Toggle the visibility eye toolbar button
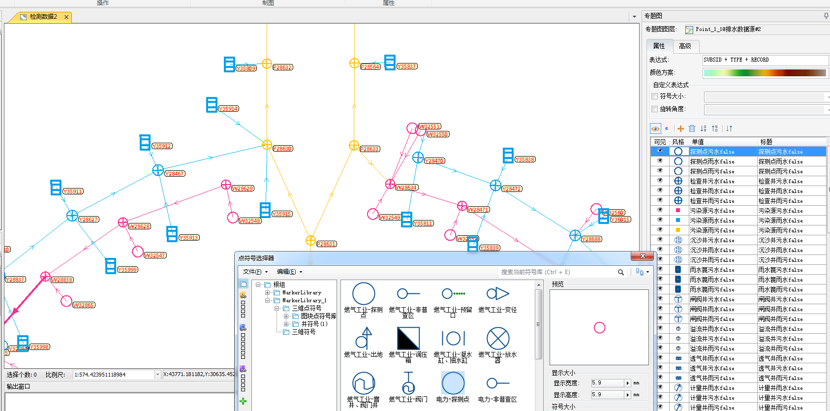The image size is (830, 411). 655,128
